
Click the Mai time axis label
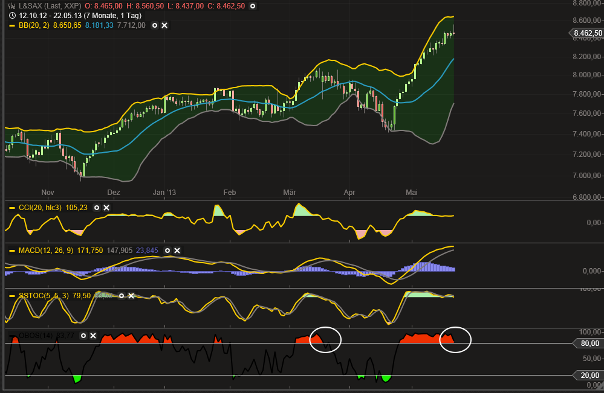tap(411, 192)
